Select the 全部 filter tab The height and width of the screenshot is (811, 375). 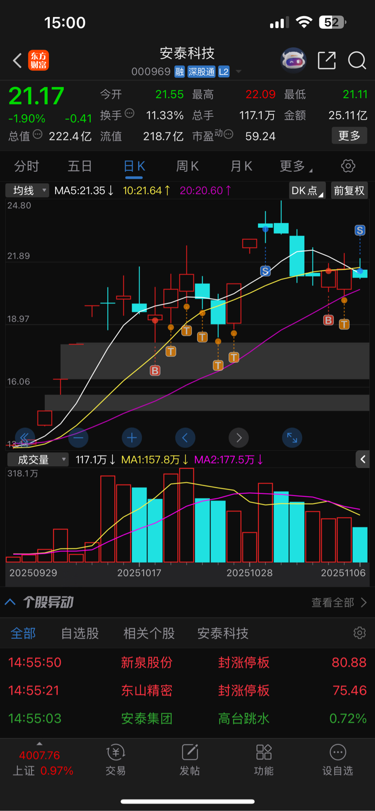click(23, 633)
